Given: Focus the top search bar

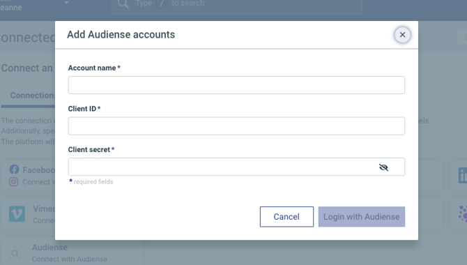Looking at the screenshot, I should click(237, 6).
